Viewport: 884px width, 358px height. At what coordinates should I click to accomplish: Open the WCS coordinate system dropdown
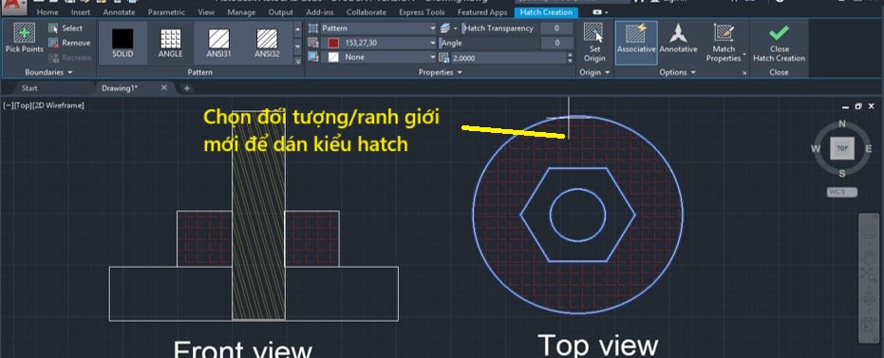coord(842,192)
